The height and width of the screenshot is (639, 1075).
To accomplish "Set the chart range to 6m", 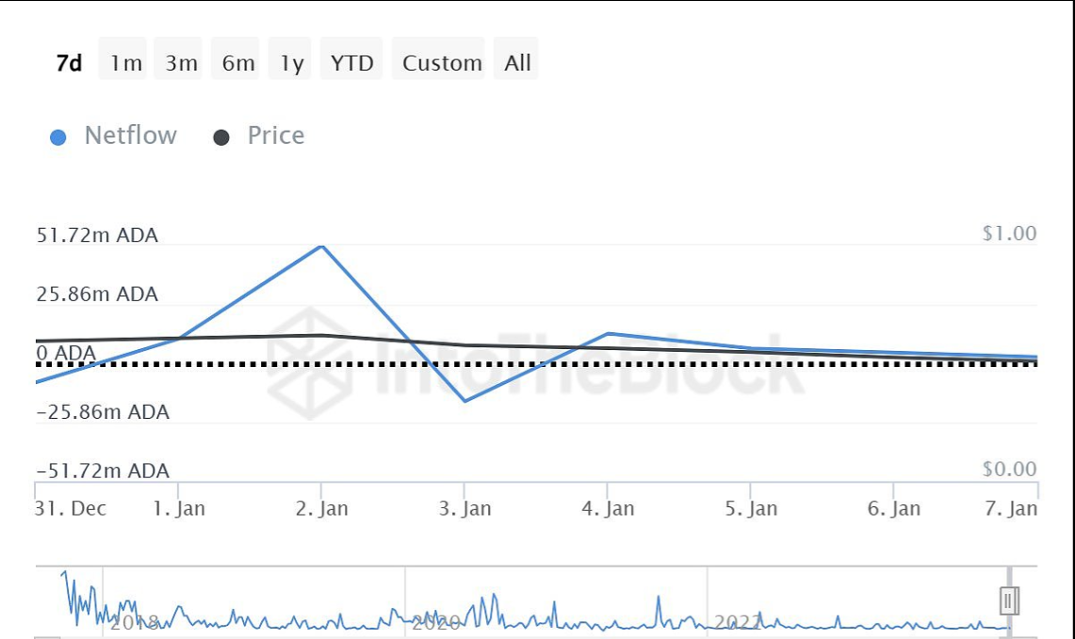I will click(x=238, y=63).
